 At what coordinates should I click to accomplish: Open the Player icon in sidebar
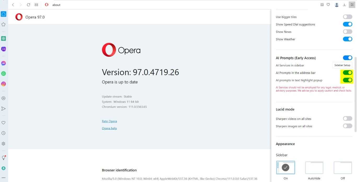[x=3, y=98]
